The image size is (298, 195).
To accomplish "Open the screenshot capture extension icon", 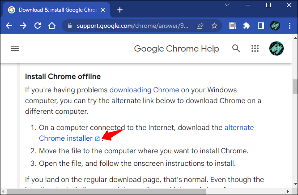I will (232, 26).
